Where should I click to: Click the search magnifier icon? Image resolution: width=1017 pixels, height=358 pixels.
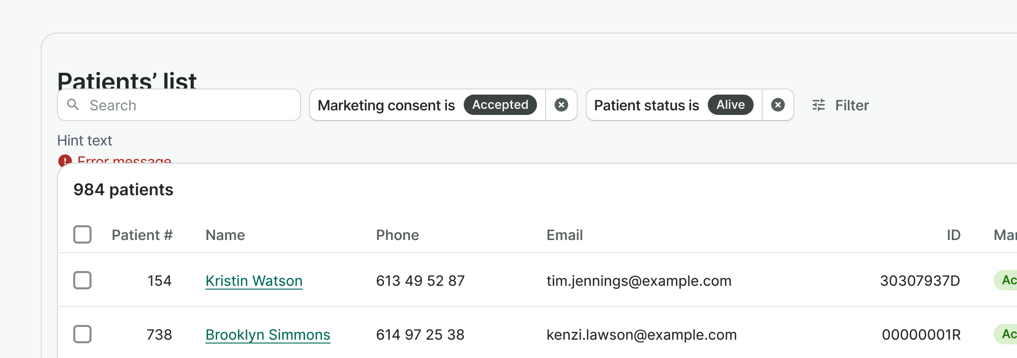tap(73, 105)
